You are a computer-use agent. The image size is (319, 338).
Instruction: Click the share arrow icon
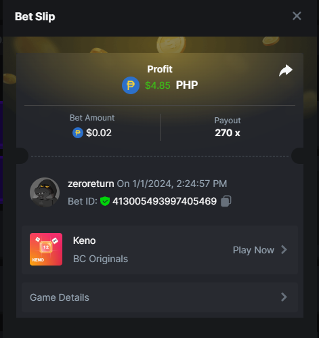286,70
